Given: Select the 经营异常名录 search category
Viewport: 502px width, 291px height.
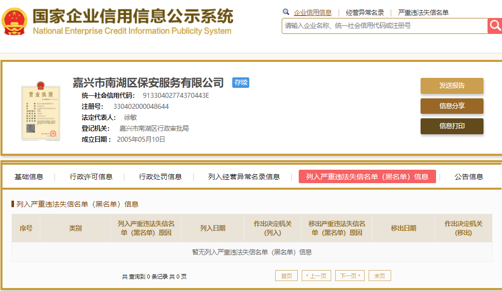Looking at the screenshot, I should [x=365, y=12].
